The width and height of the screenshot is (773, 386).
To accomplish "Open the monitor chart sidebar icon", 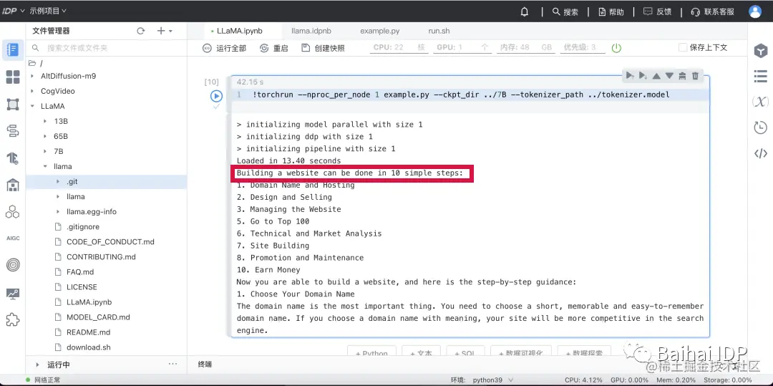I will click(13, 294).
